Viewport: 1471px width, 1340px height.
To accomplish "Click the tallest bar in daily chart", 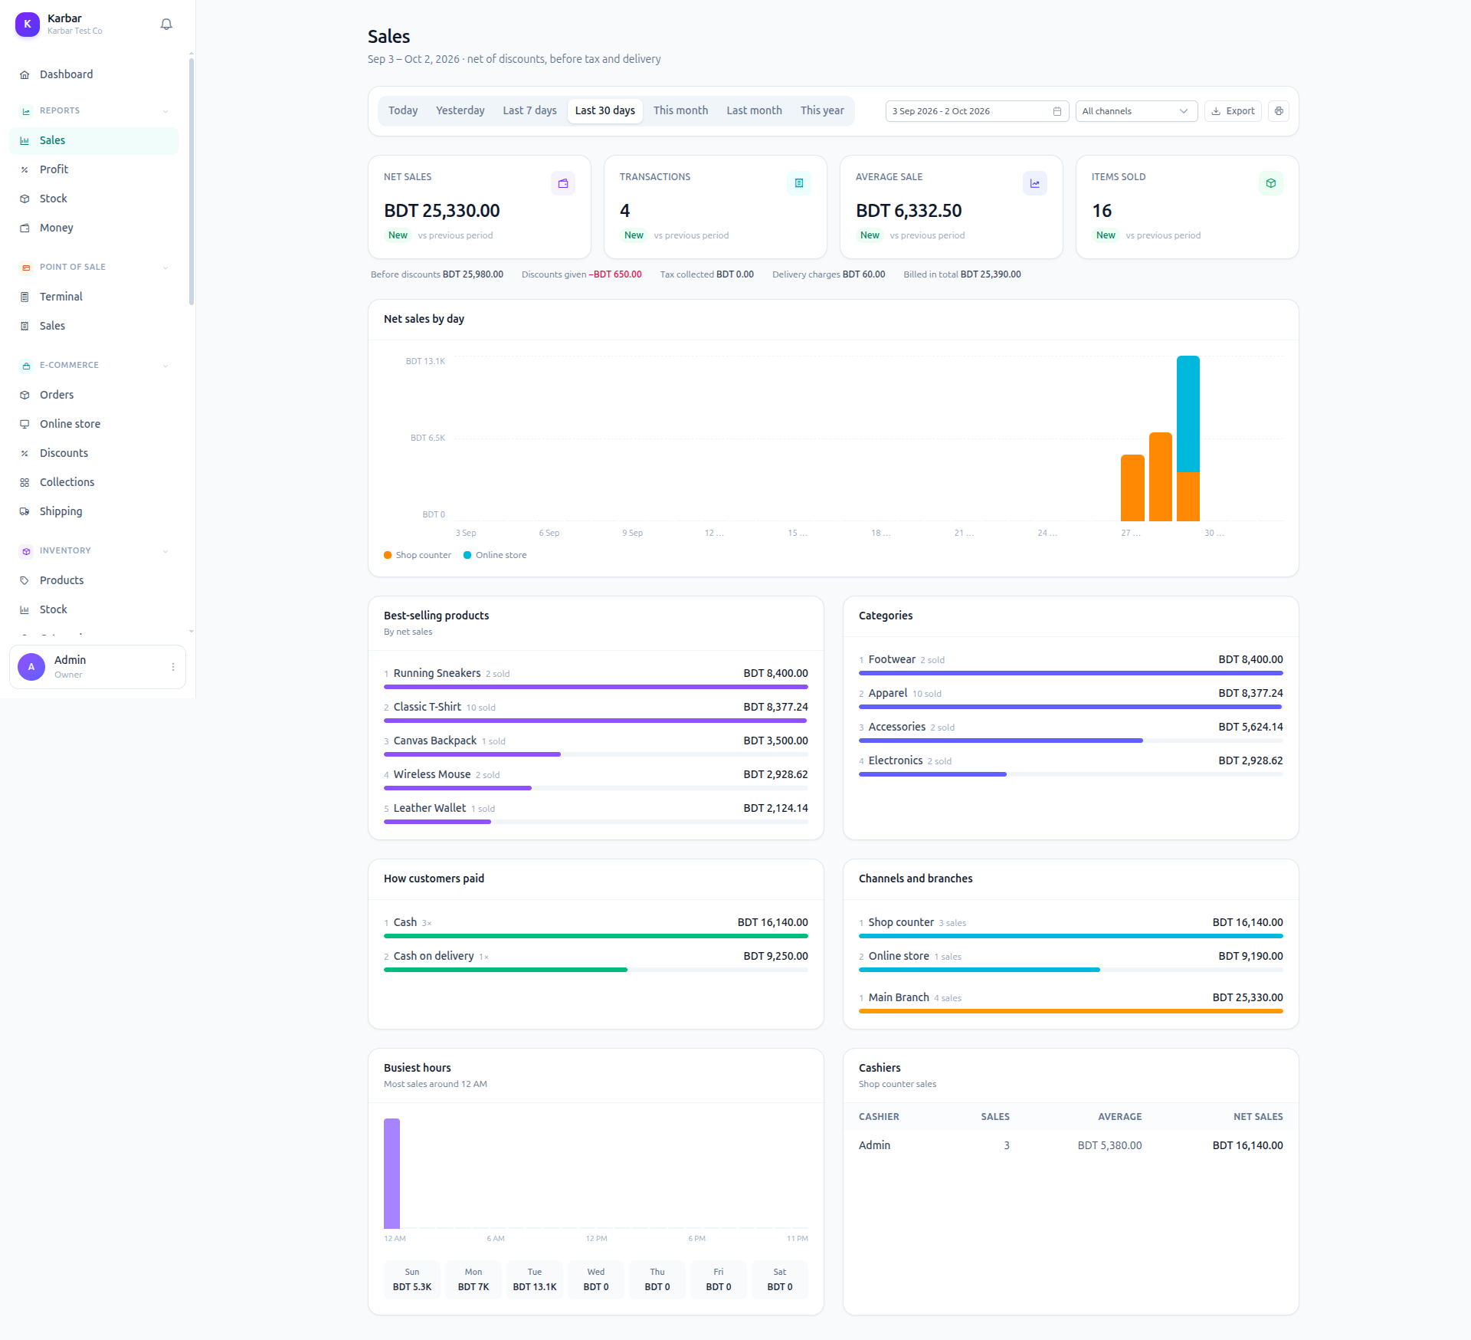I will [1188, 438].
